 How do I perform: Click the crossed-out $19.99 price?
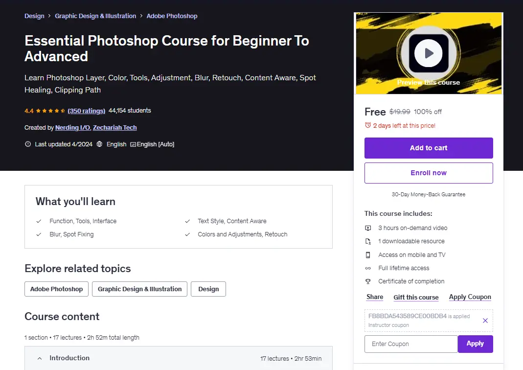[x=400, y=112]
